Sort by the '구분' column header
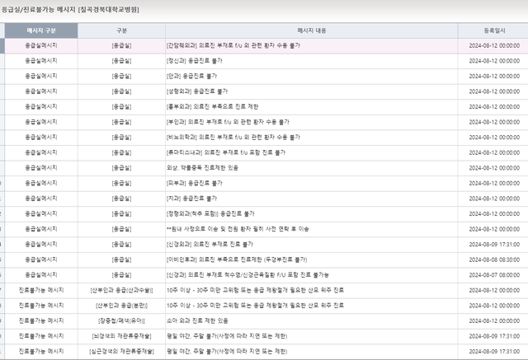 [121, 30]
